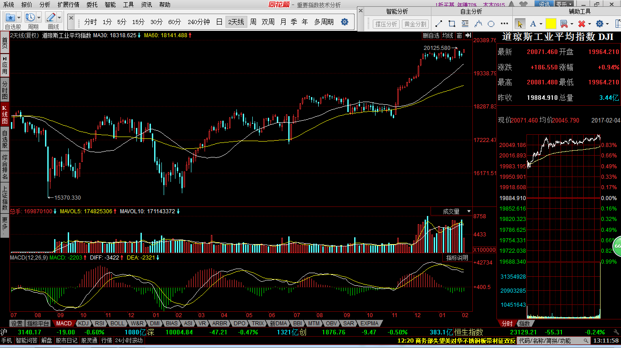Expand the 自选股 dropdown arrow
The image size is (621, 348).
(x=20, y=17)
